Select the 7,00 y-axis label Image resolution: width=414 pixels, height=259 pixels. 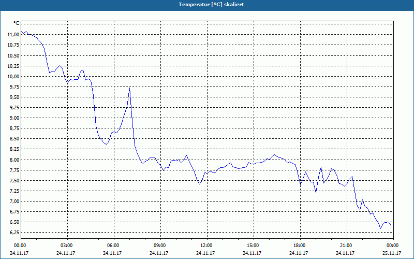click(x=14, y=202)
